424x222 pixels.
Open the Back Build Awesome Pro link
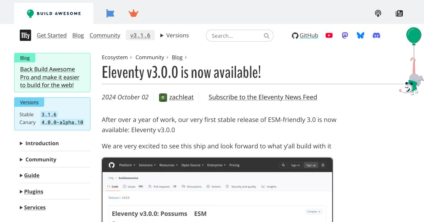point(50,77)
